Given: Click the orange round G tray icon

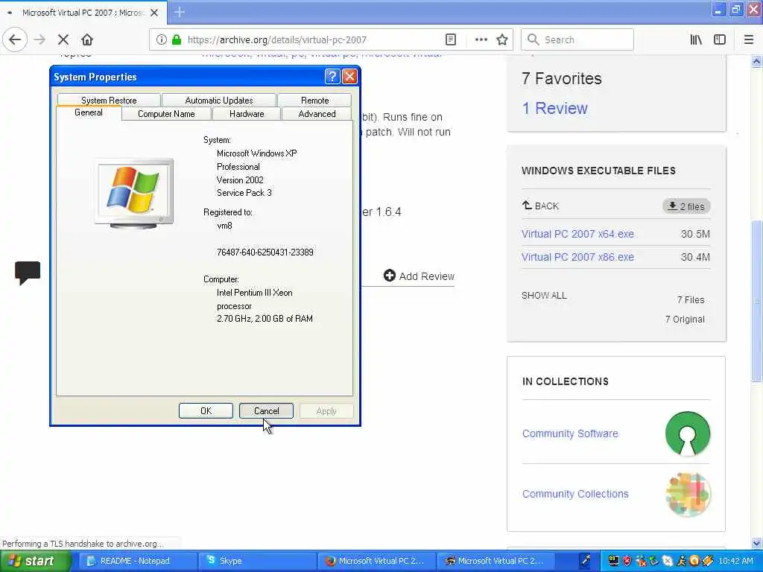Looking at the screenshot, I should point(694,561).
